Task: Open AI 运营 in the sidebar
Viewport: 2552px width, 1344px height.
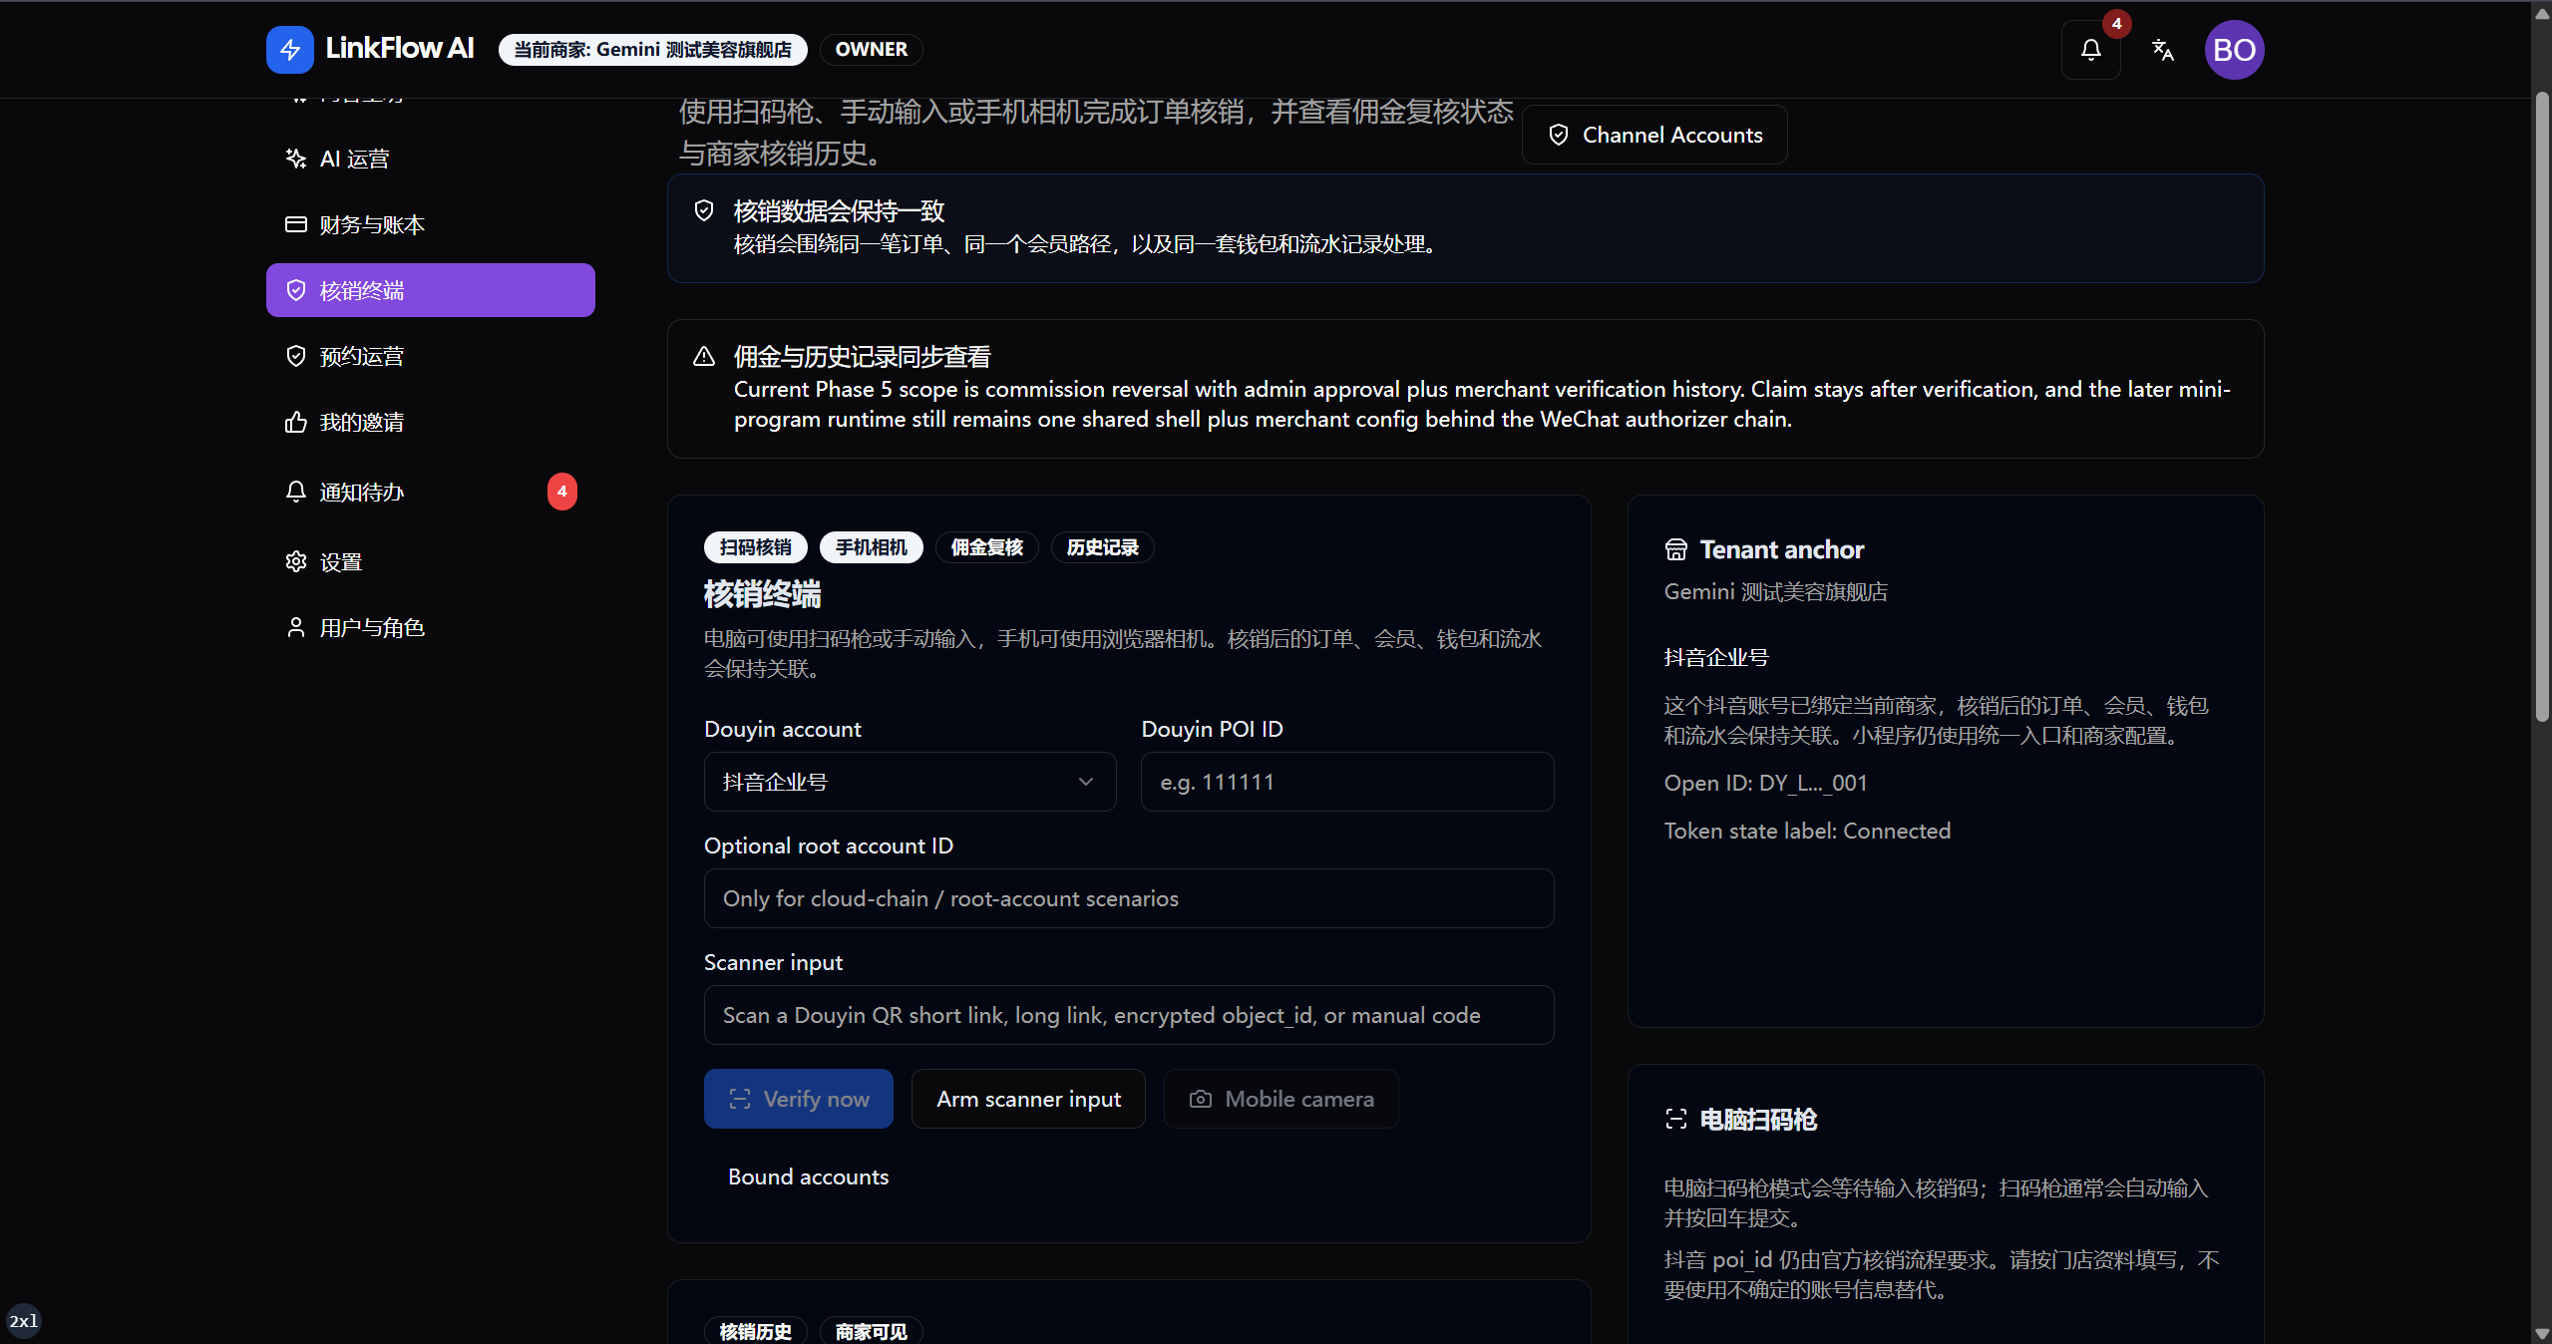Action: click(x=431, y=159)
